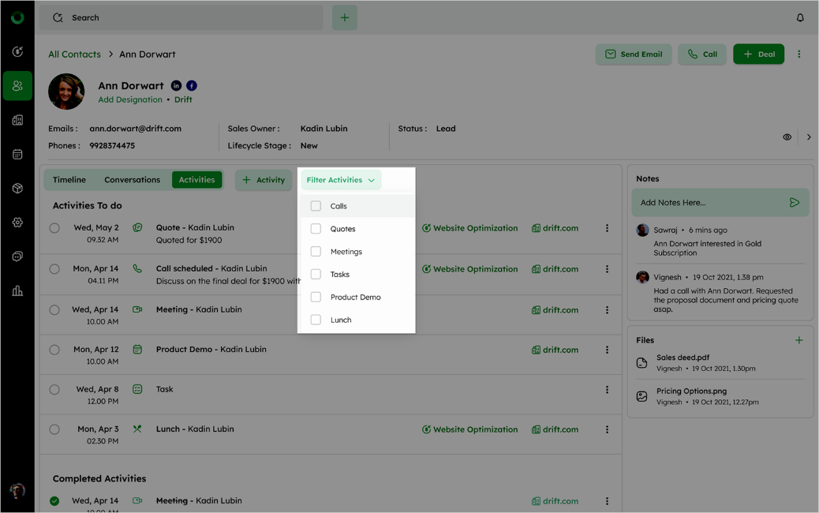The image size is (819, 513).
Task: Create a new Deal
Action: pos(758,54)
